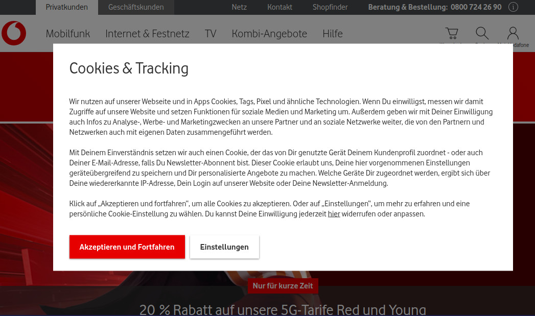Open the TV menu item
The width and height of the screenshot is (535, 316).
coord(211,34)
